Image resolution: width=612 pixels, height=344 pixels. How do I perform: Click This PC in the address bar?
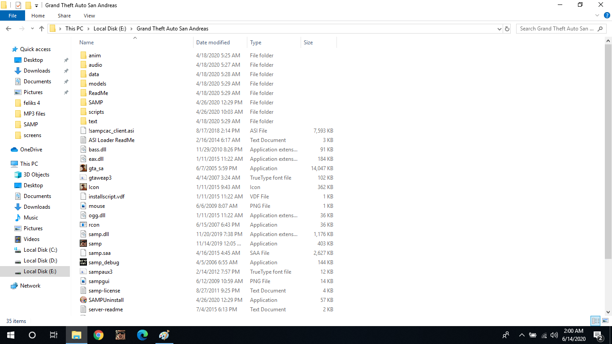[x=74, y=29]
